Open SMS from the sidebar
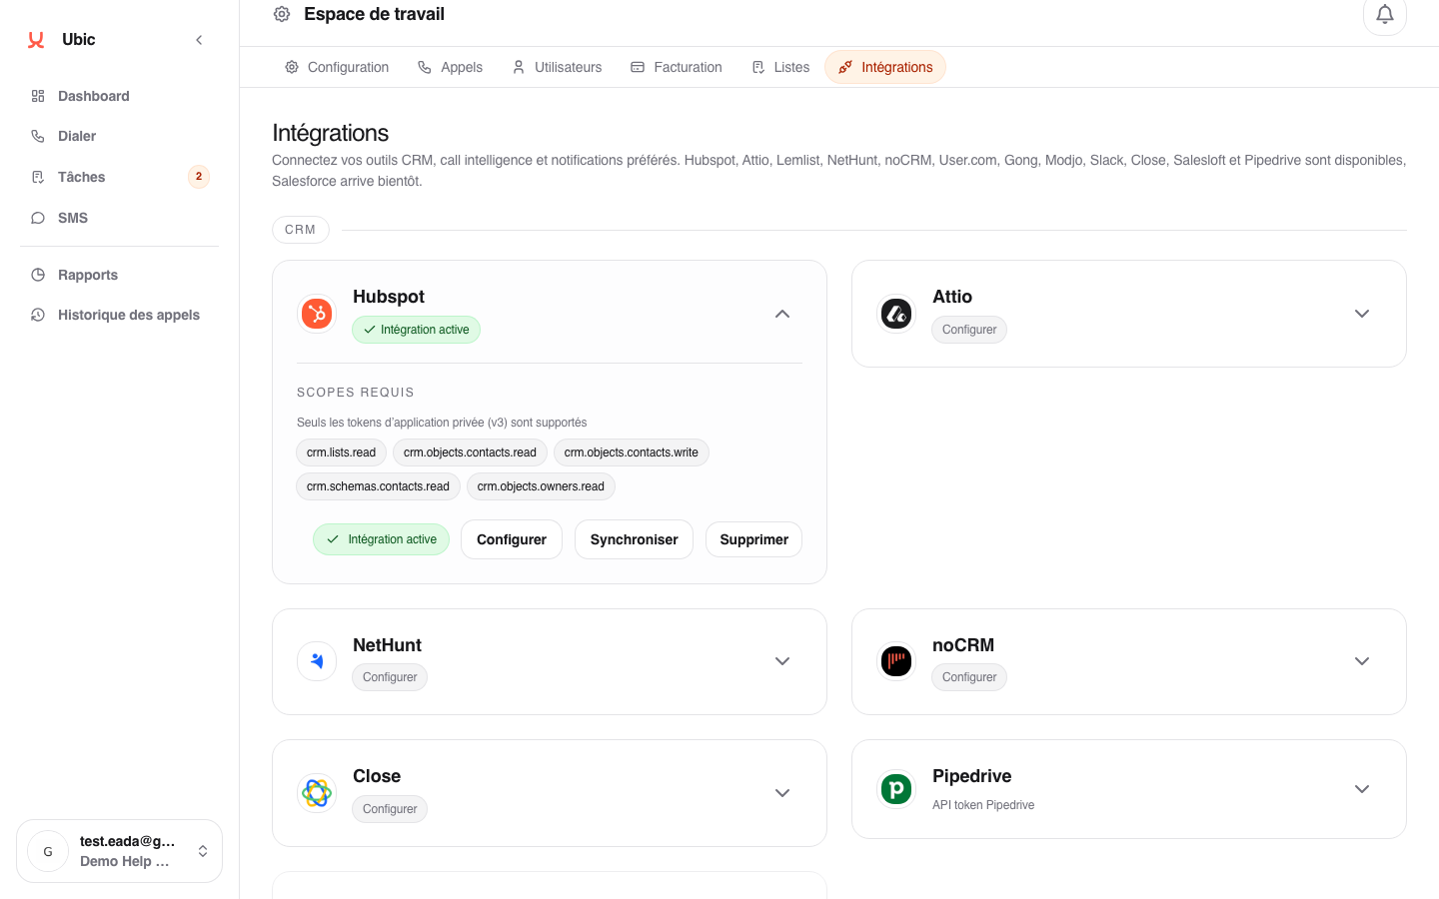This screenshot has width=1439, height=899. (x=120, y=218)
